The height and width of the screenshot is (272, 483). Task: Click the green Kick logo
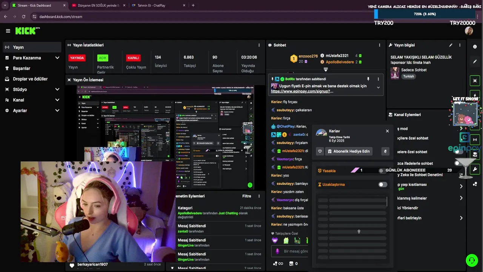[x=27, y=31]
